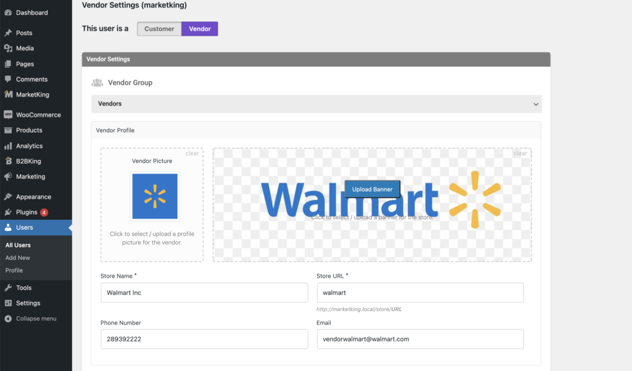
Task: Click the Comments bubble icon
Action: point(8,79)
